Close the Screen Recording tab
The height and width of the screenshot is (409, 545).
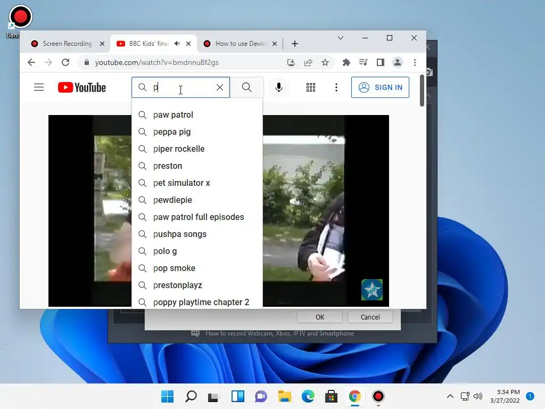pyautogui.click(x=102, y=44)
